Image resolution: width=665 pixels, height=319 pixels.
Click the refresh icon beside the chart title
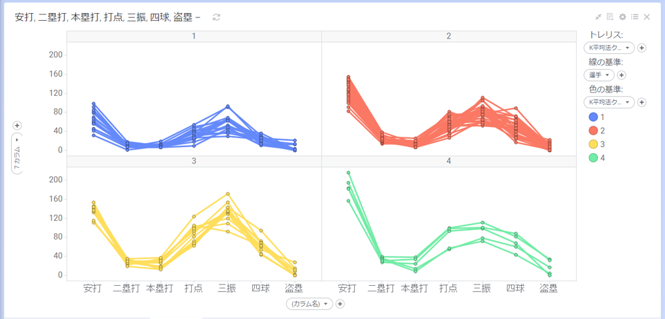216,17
